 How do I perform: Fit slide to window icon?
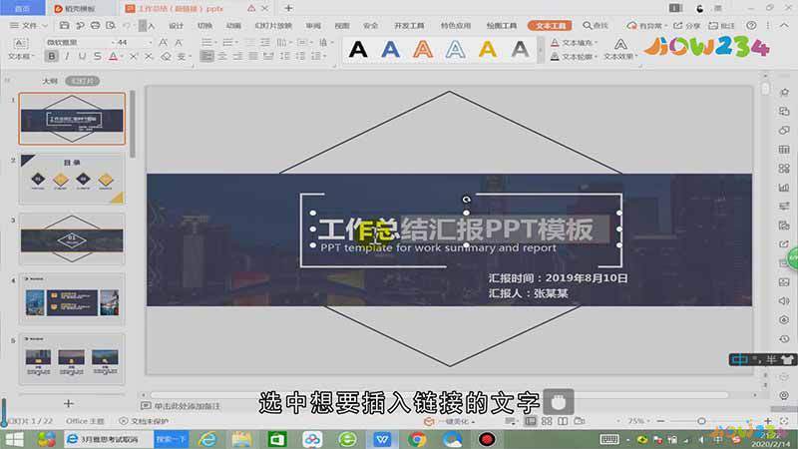point(784,421)
